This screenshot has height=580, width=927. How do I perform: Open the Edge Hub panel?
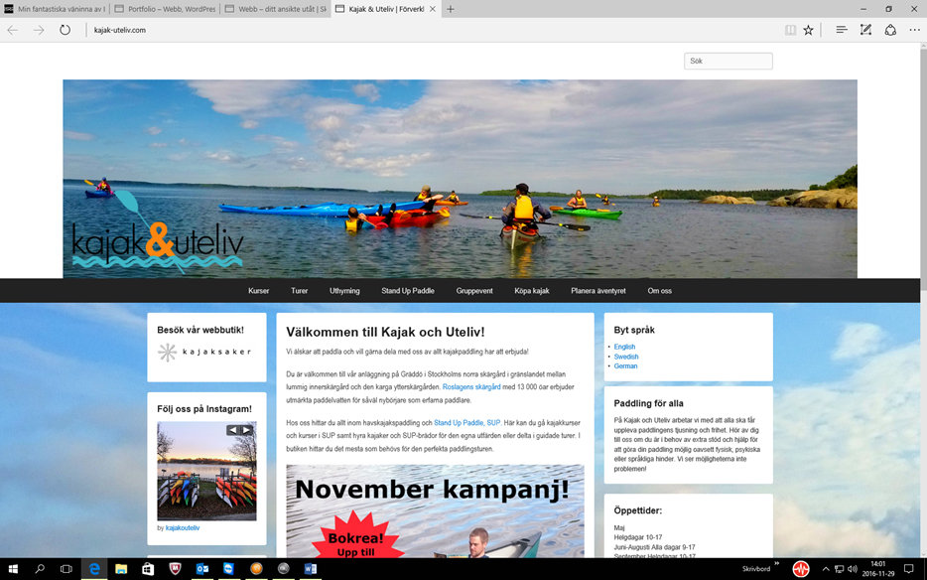click(x=842, y=30)
